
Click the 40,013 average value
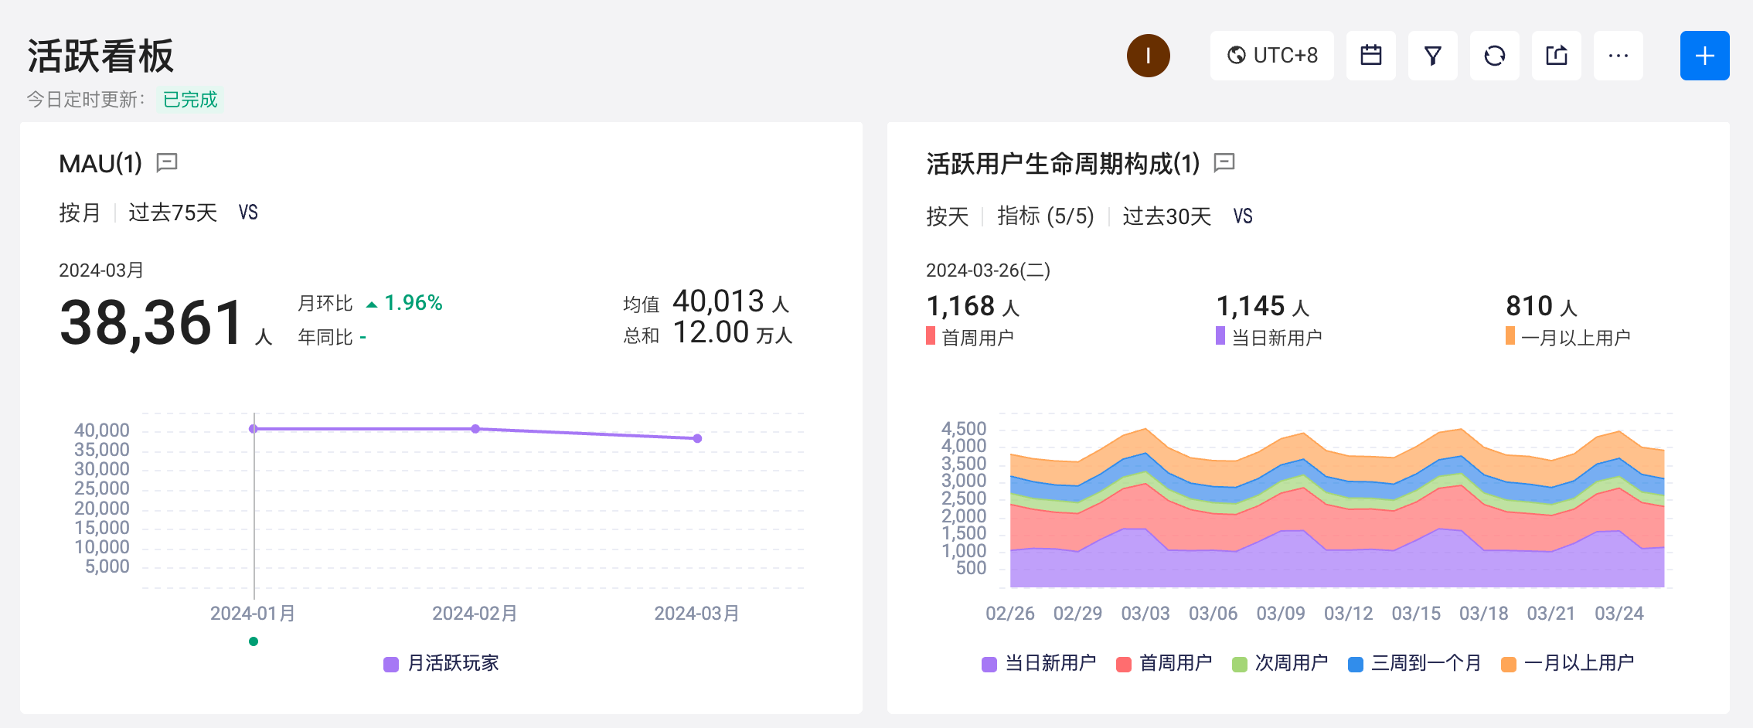click(719, 301)
